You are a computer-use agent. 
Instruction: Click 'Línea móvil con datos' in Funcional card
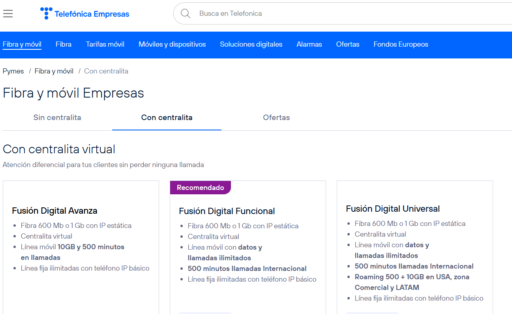click(x=225, y=252)
